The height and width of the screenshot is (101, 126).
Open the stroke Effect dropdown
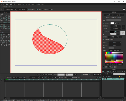point(113,37)
